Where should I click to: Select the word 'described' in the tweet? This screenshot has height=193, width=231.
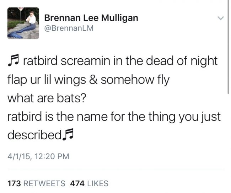pyautogui.click(x=34, y=134)
